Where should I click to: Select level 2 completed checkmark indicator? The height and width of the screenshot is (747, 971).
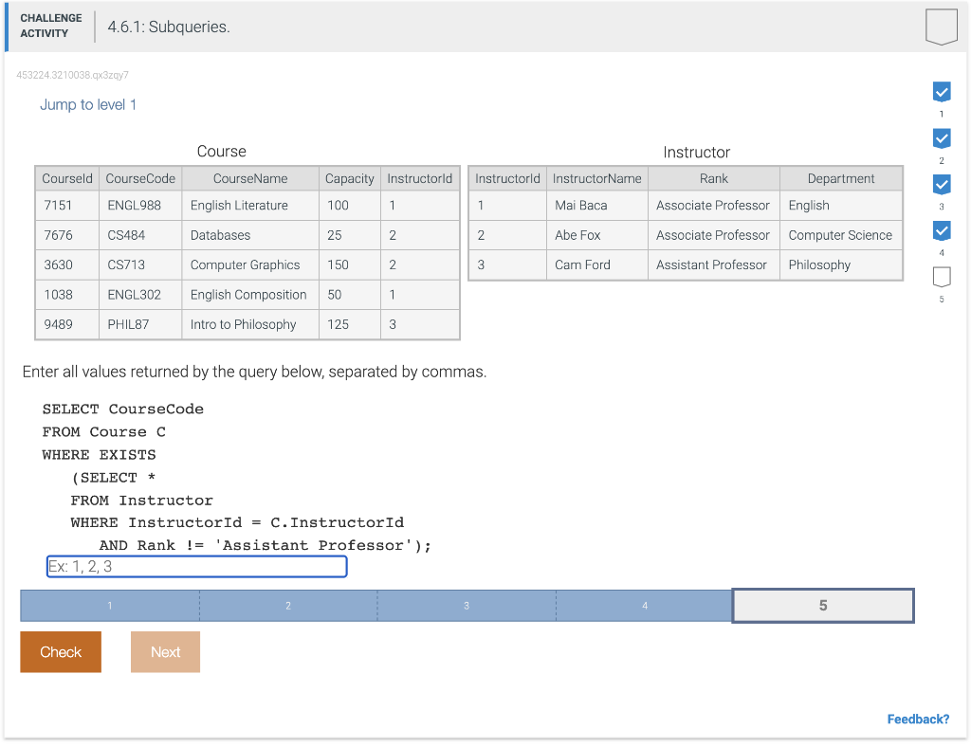[942, 138]
